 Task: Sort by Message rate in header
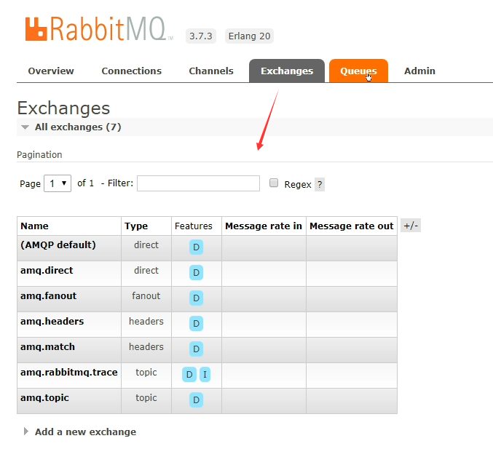pyautogui.click(x=264, y=226)
